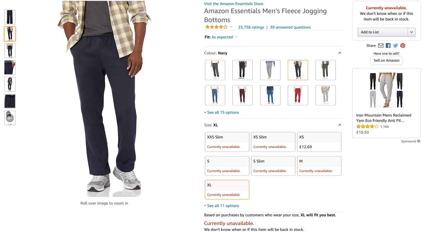Select the S Slim size
This screenshot has width=429, height=232.
273,166
